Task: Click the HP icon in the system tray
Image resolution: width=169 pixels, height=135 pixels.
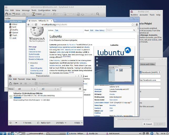Action: pos(152,133)
